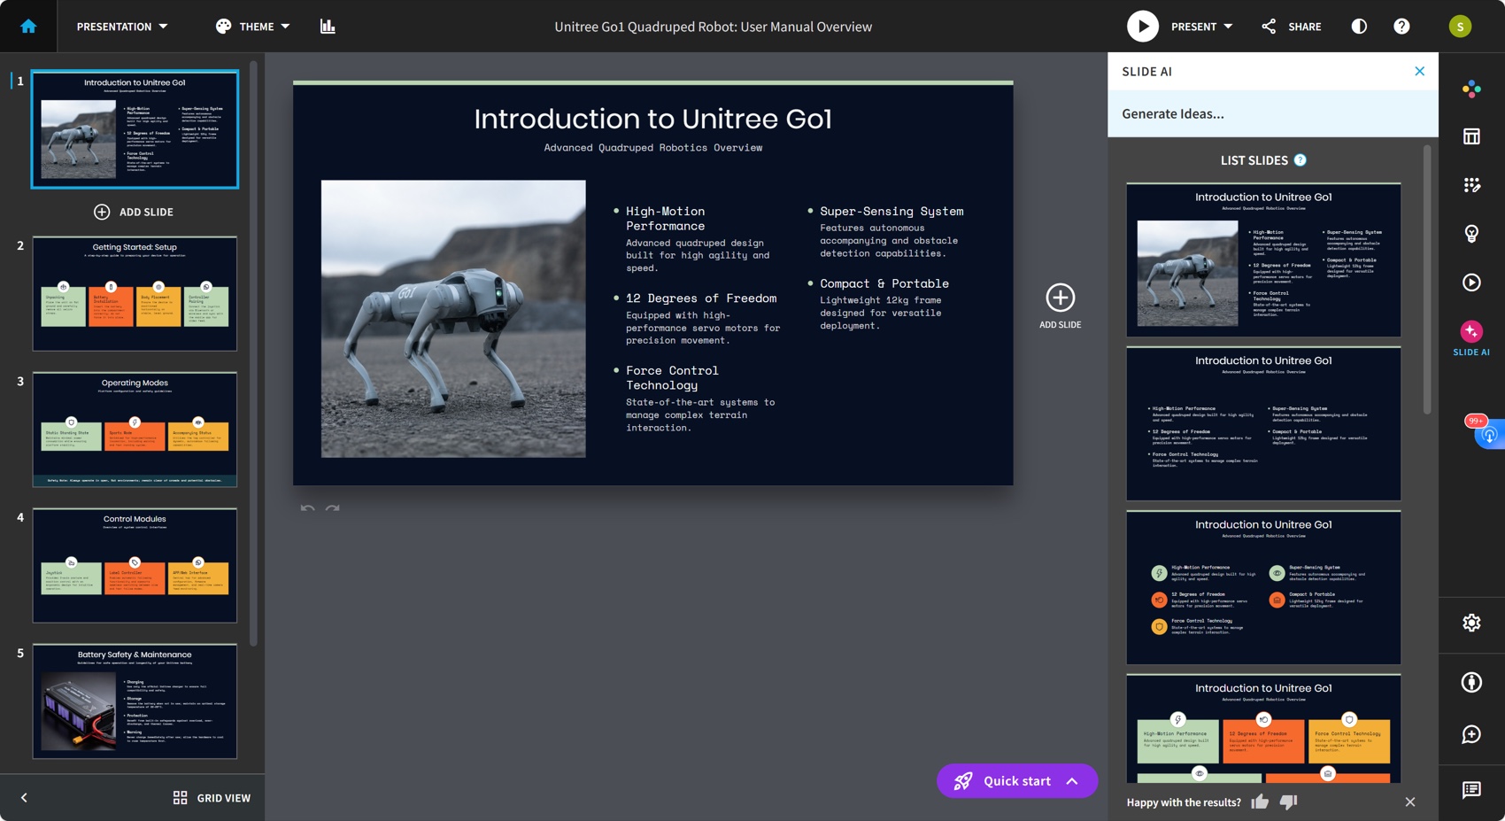Image resolution: width=1505 pixels, height=821 pixels.
Task: Click the undo arrow below the slide
Action: tap(307, 508)
